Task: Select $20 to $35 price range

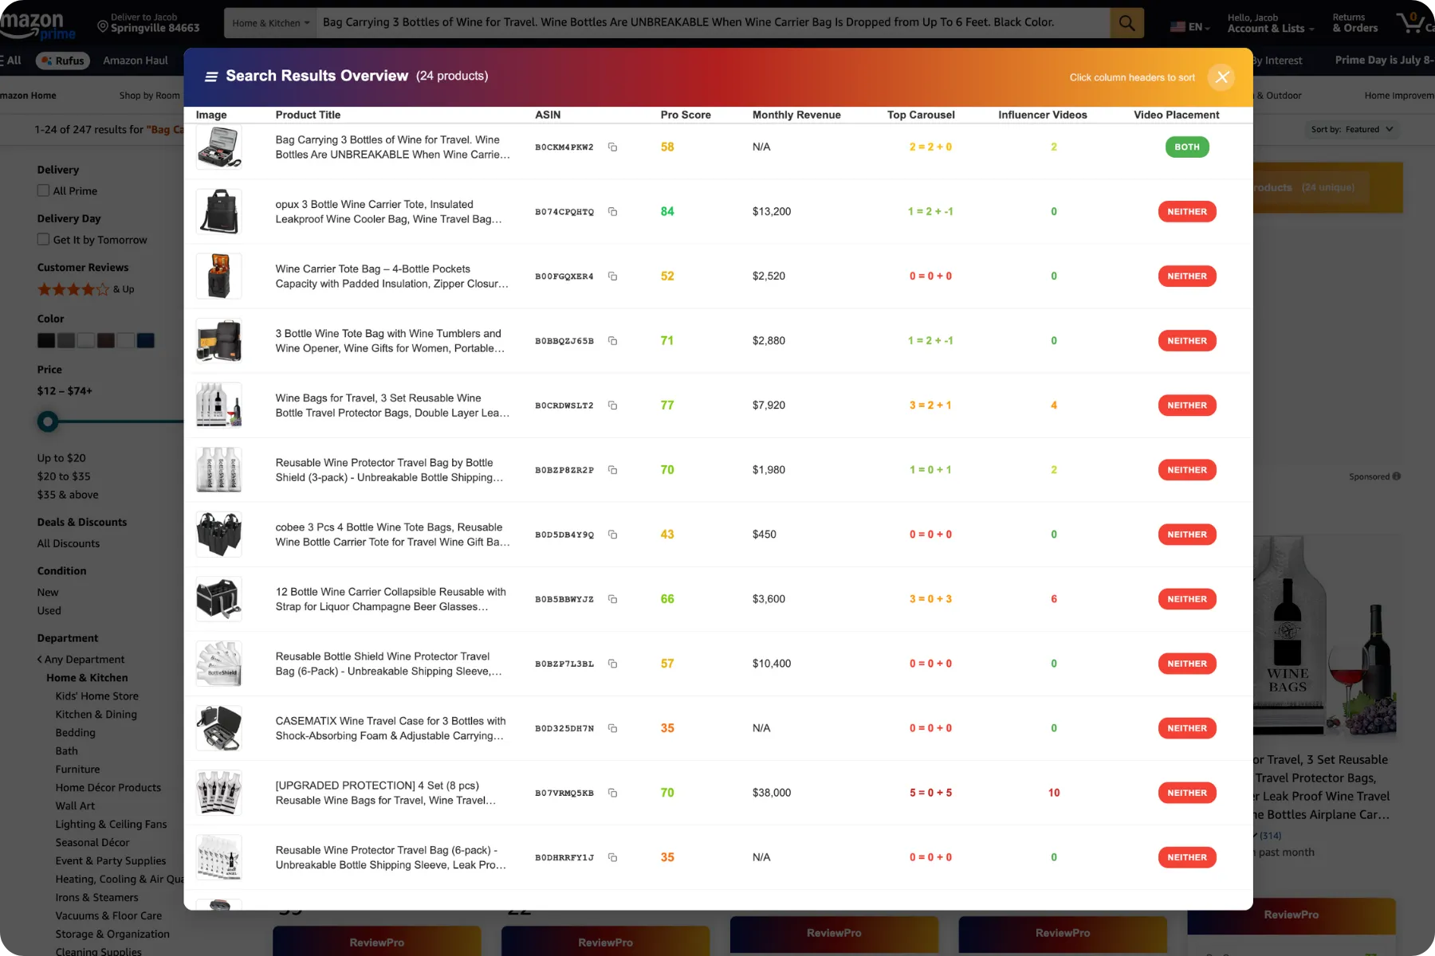Action: [x=64, y=476]
